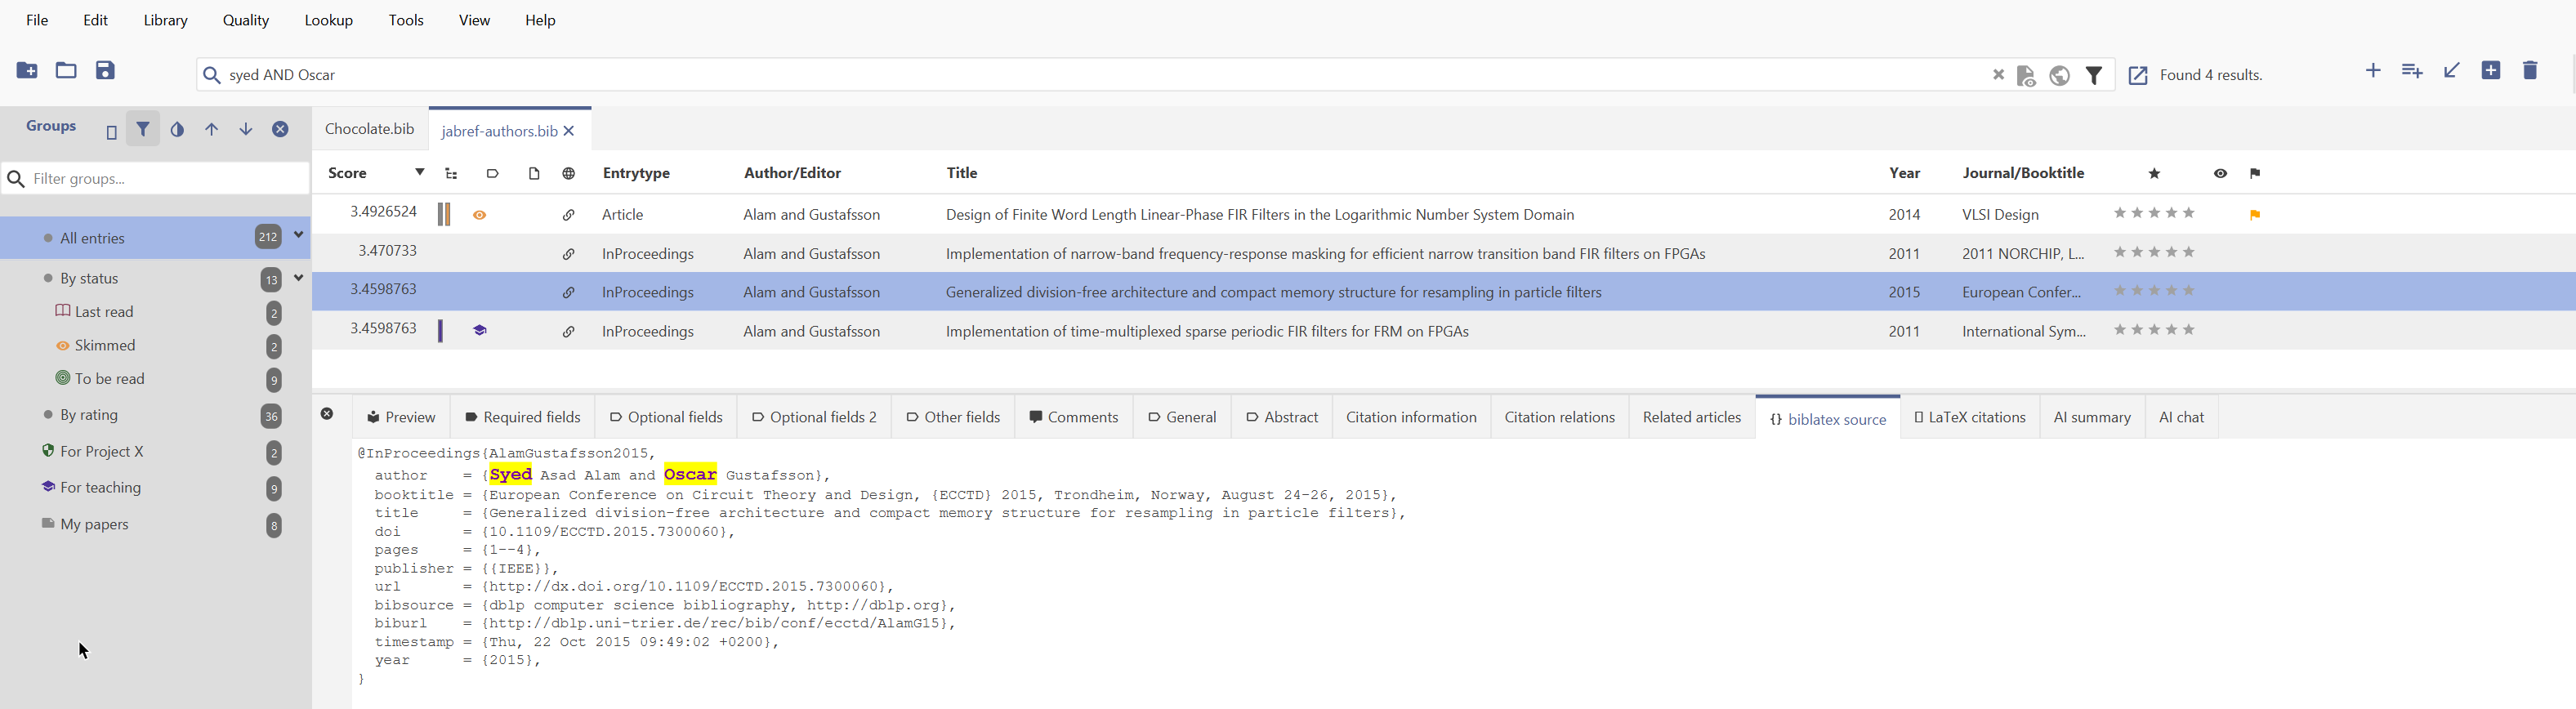The height and width of the screenshot is (709, 2576).
Task: Click the linked file column header icon
Action: coord(534,174)
